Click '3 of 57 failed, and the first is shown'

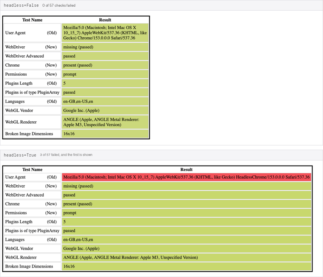66,155
